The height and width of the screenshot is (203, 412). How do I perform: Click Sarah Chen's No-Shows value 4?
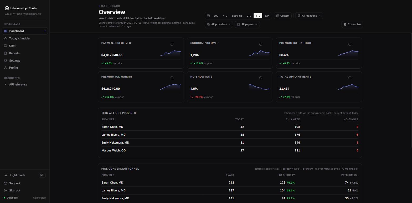click(x=357, y=127)
